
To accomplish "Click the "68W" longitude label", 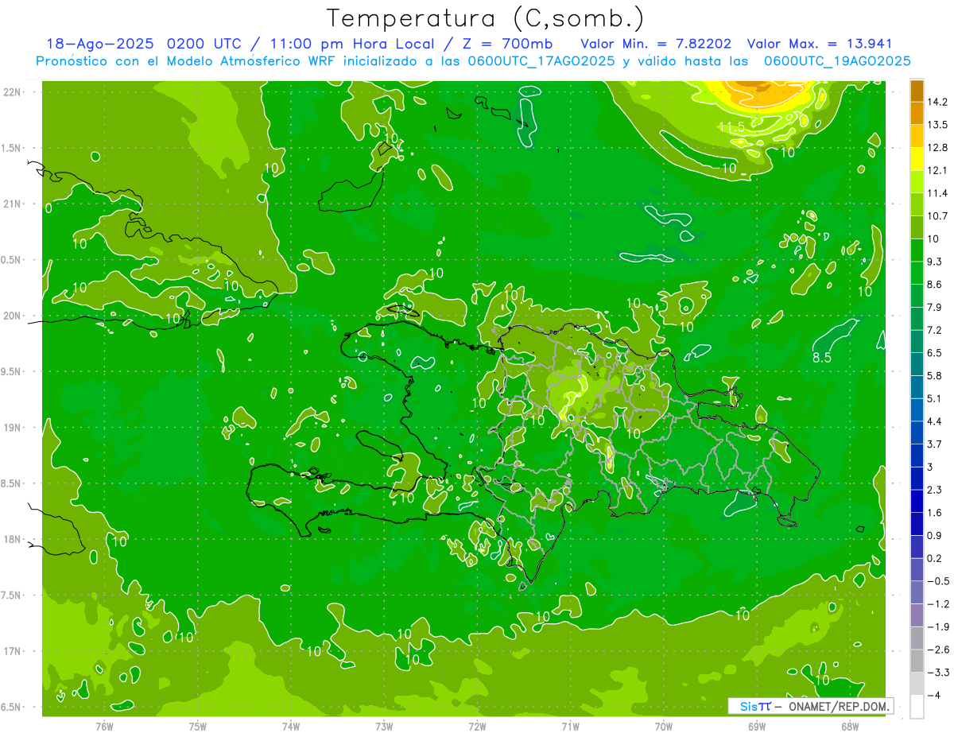I will (x=850, y=727).
